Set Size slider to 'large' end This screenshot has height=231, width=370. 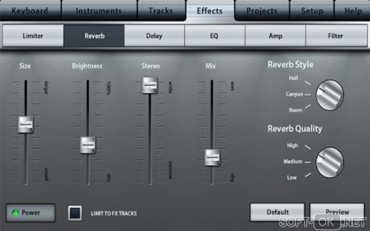coord(46,88)
